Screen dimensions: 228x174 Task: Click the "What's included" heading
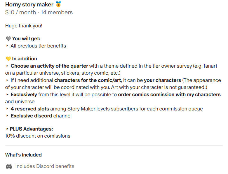[x=23, y=155]
